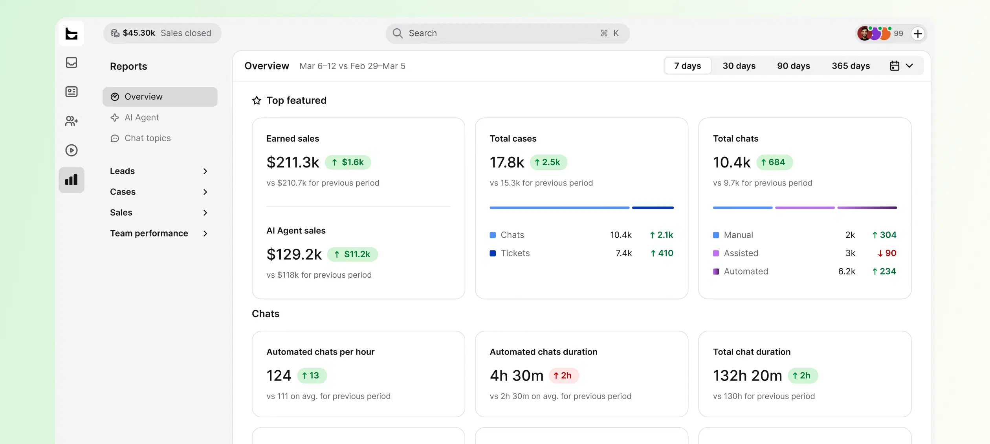Expand the Team performance chevron
The height and width of the screenshot is (444, 990).
[x=205, y=233]
